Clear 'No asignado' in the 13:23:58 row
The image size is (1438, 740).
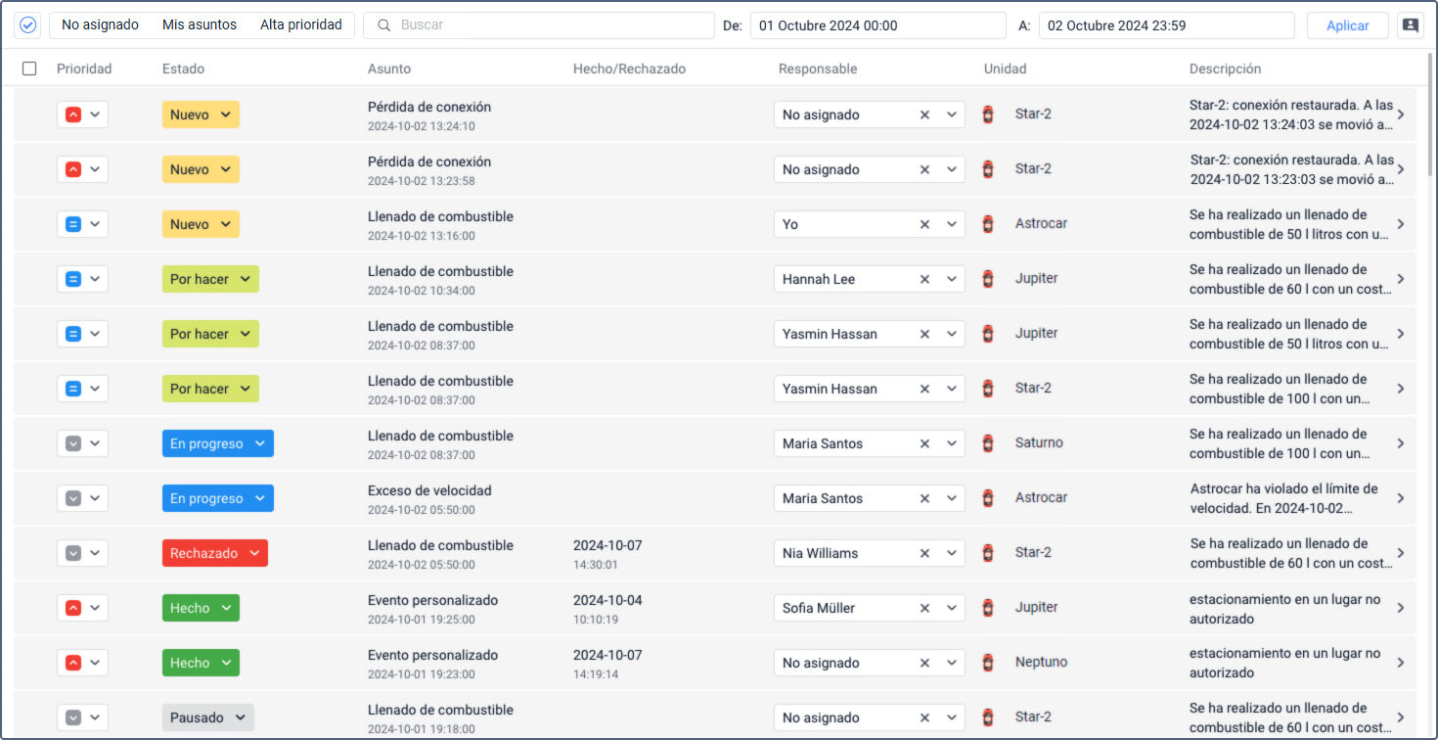[924, 169]
